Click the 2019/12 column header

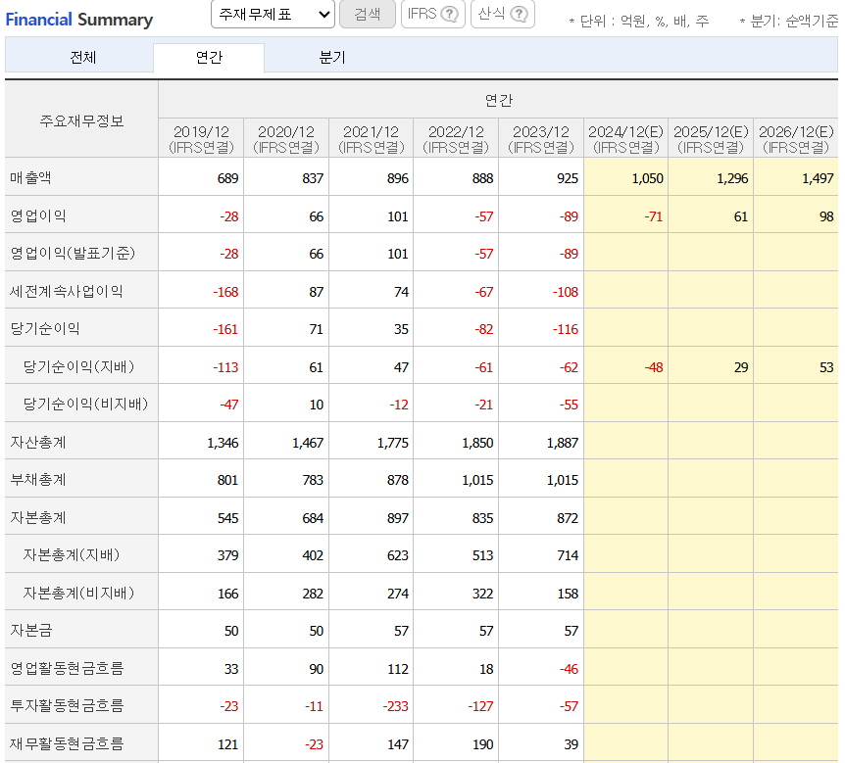pyautogui.click(x=200, y=137)
